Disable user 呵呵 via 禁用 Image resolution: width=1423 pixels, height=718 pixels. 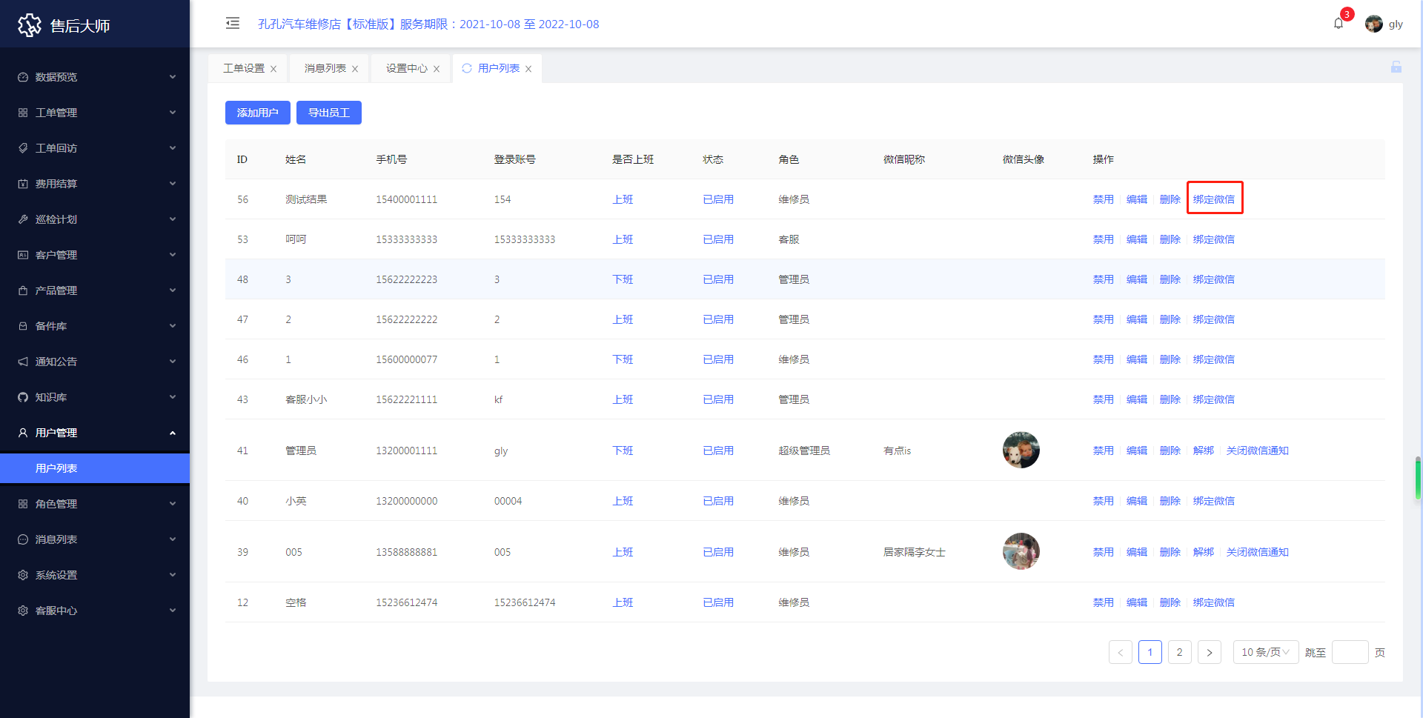(x=1103, y=239)
